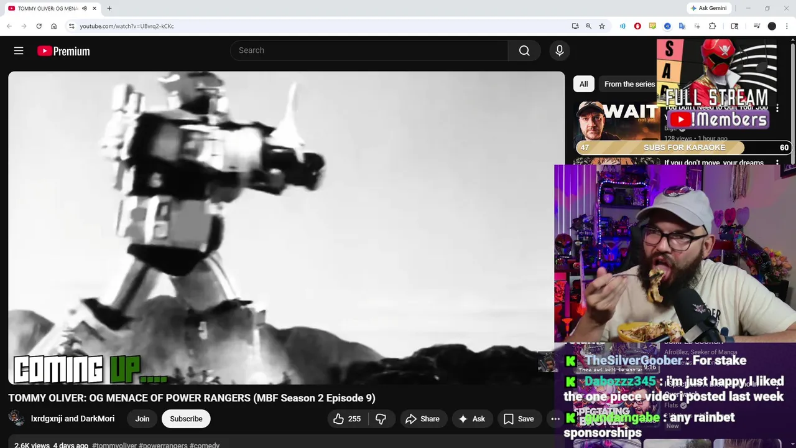
Task: Navigate back in browser history
Action: (x=9, y=26)
